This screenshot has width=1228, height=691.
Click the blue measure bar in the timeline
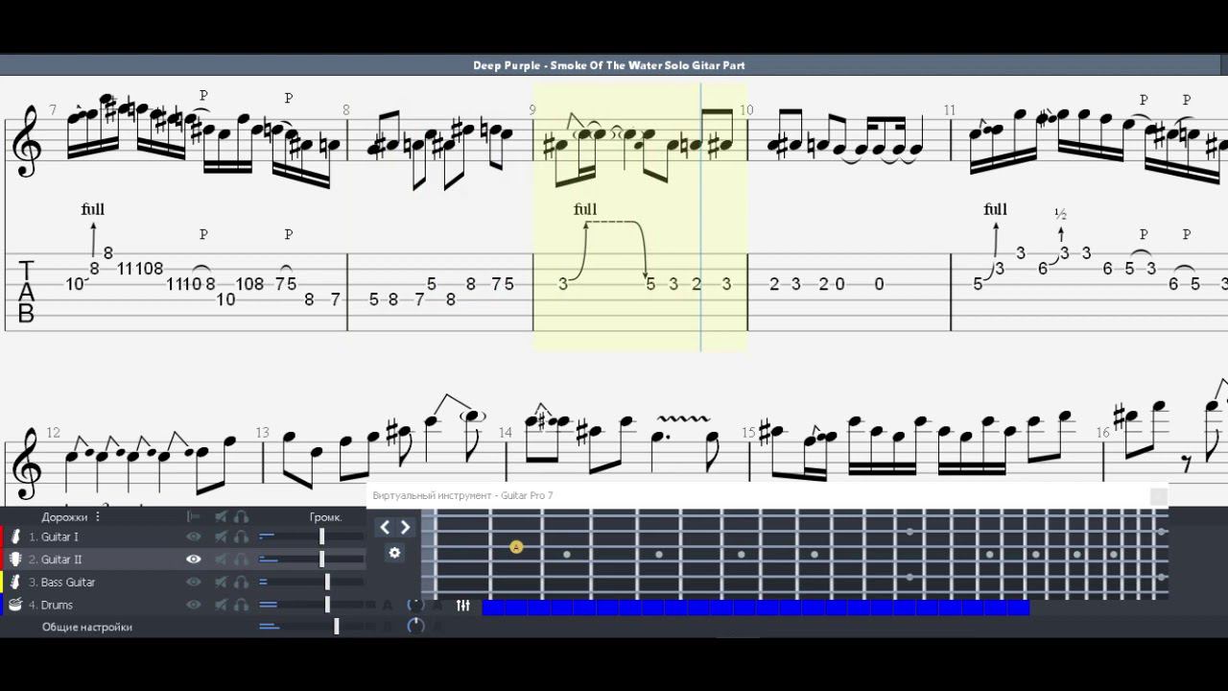coord(755,607)
